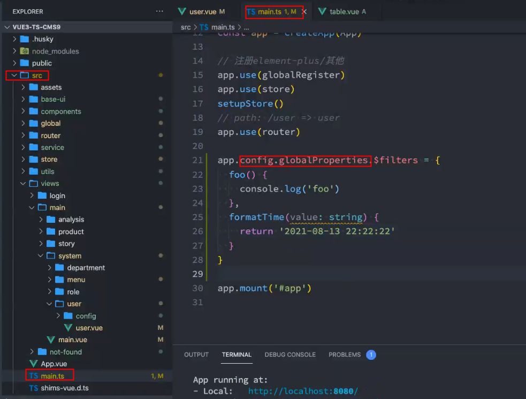
Task: Click the .husky folder icon
Action: coord(25,39)
